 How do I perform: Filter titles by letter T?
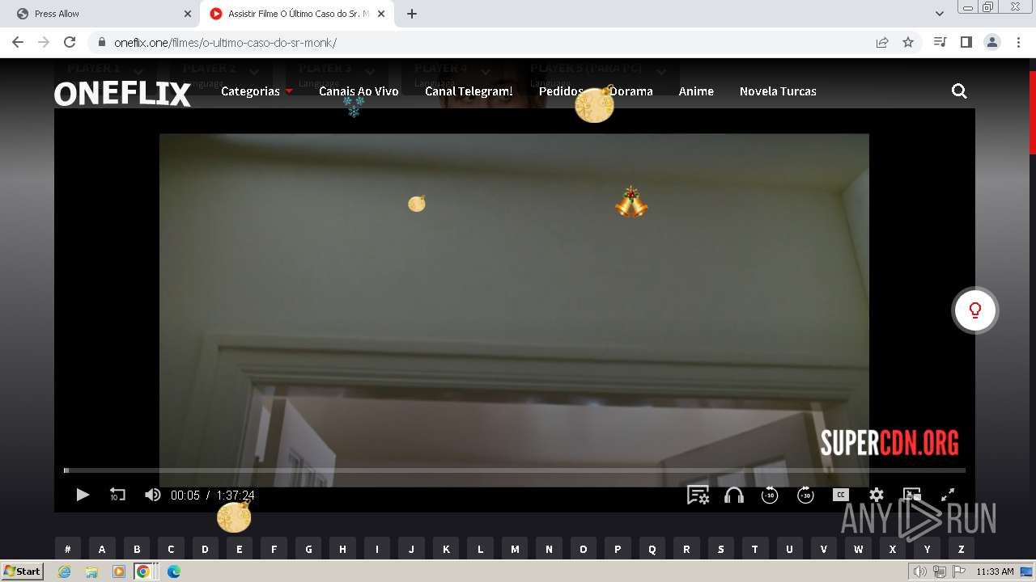pyautogui.click(x=754, y=549)
